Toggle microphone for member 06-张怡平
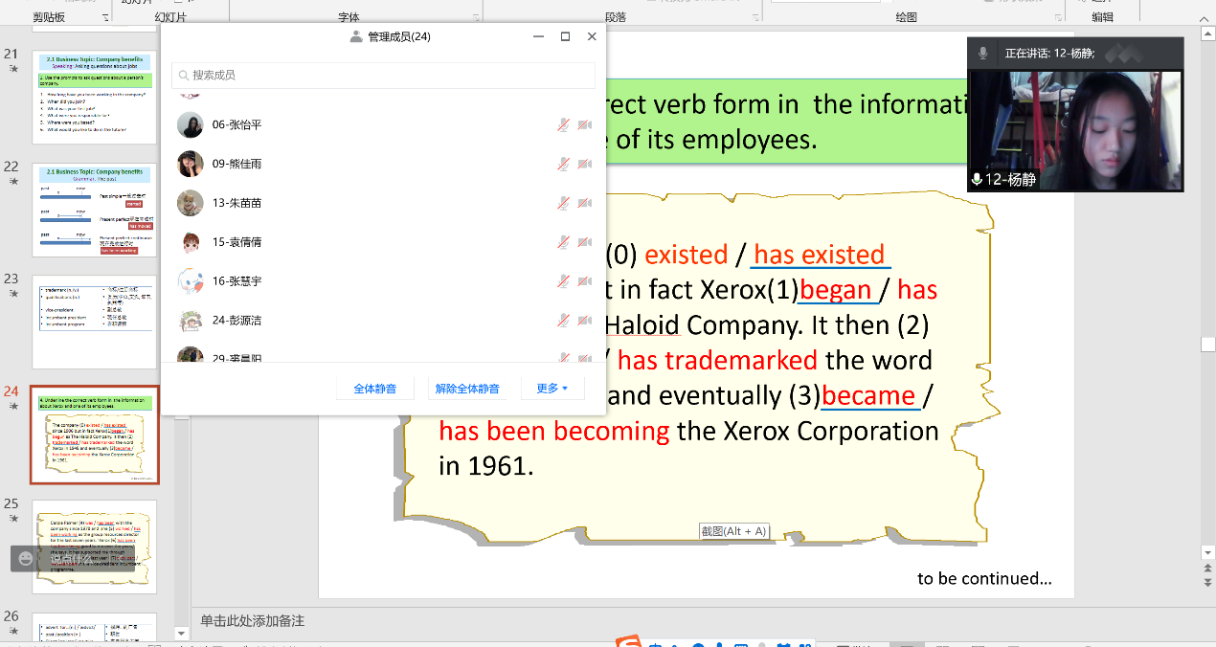 tap(564, 124)
